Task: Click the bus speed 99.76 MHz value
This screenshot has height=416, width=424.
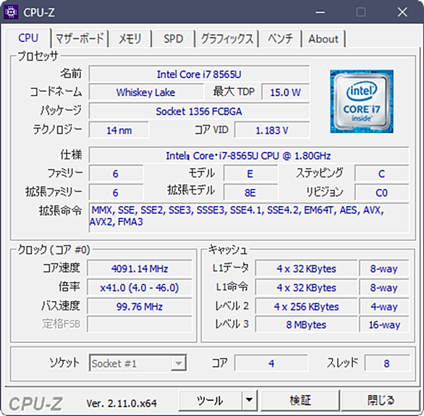Action: tap(140, 306)
